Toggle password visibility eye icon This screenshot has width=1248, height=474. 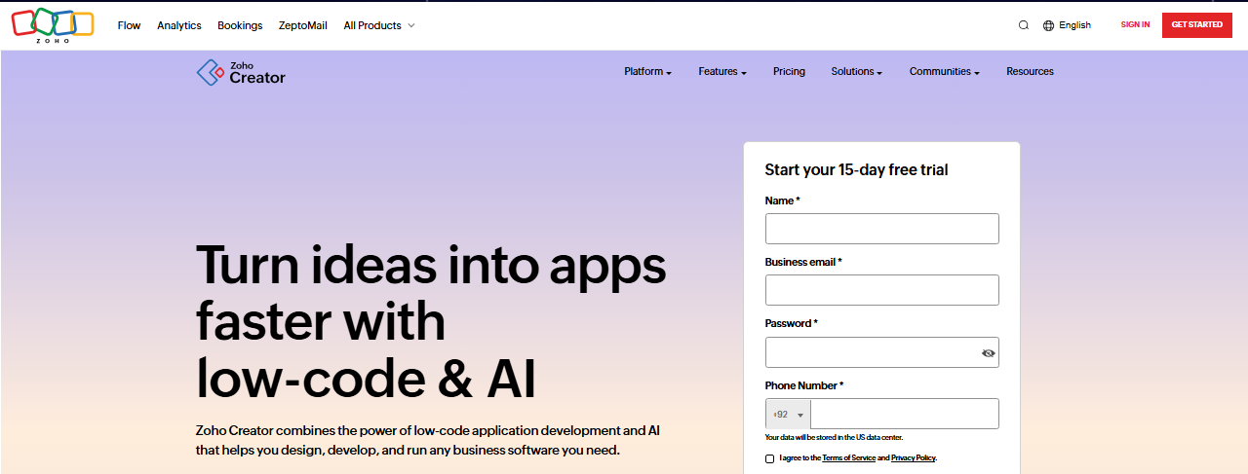point(989,353)
